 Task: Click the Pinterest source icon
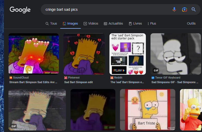pos(66,78)
